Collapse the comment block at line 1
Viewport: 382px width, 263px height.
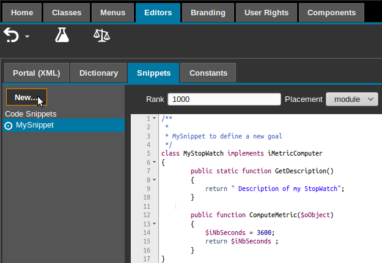click(155, 119)
